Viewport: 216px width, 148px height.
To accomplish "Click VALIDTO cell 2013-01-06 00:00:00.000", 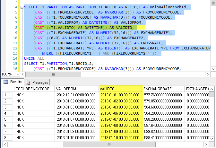I will 120,113.
